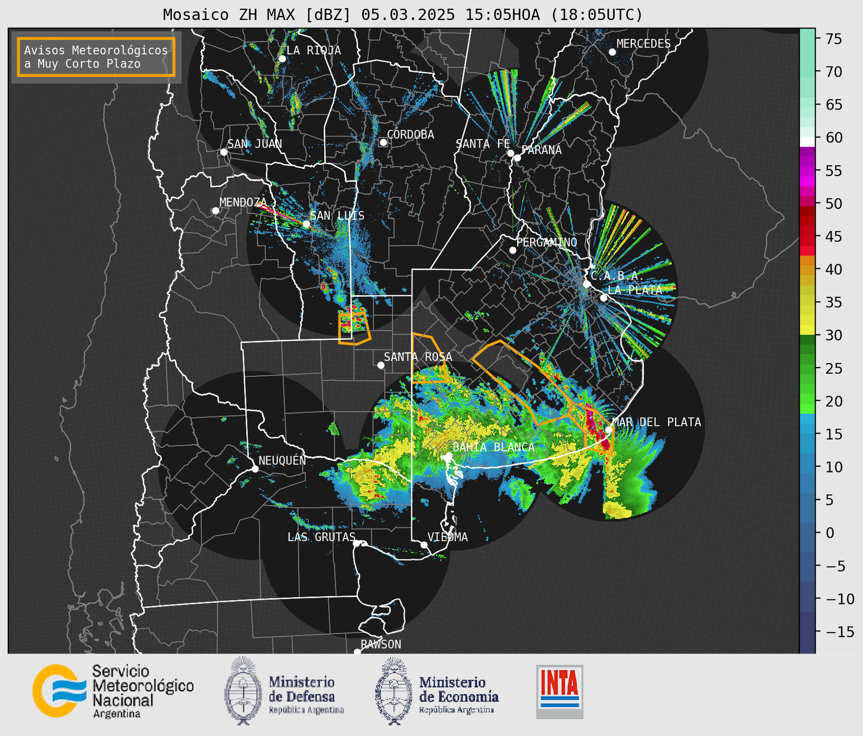The image size is (863, 736).
Task: Click the LAS GRUTAS city label
Action: 321,537
